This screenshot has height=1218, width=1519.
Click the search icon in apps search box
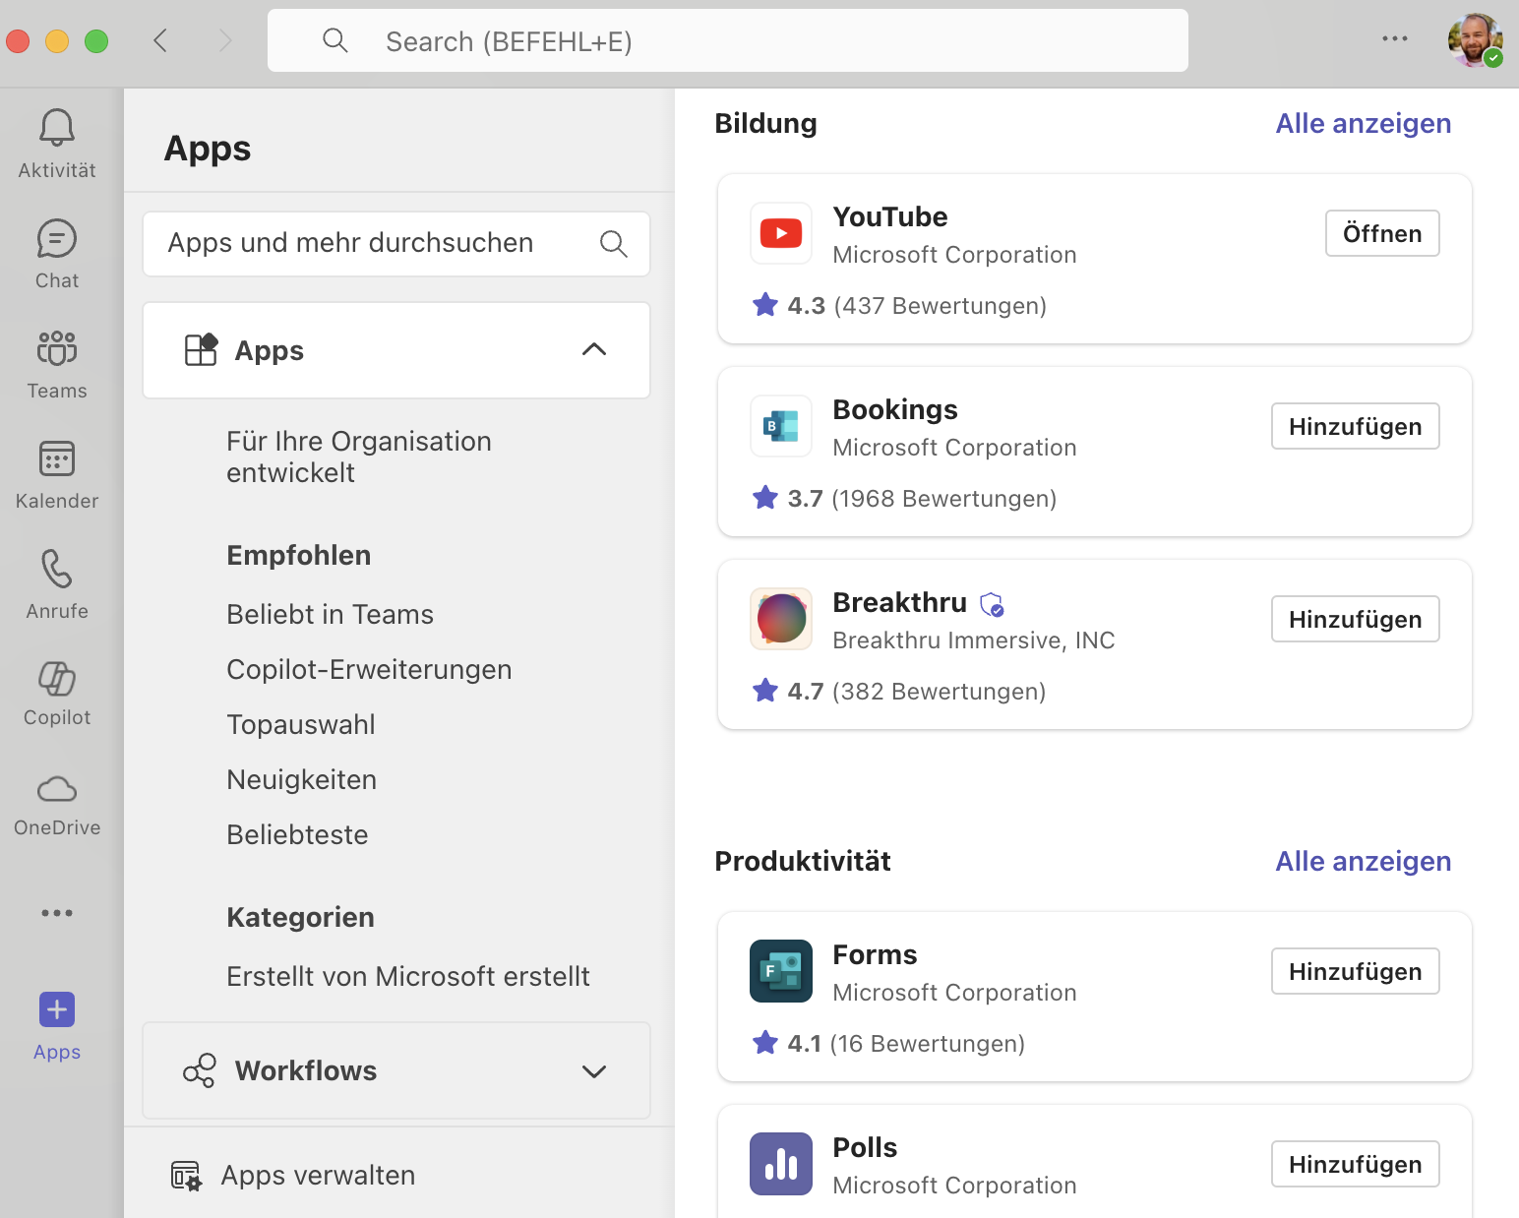click(614, 244)
